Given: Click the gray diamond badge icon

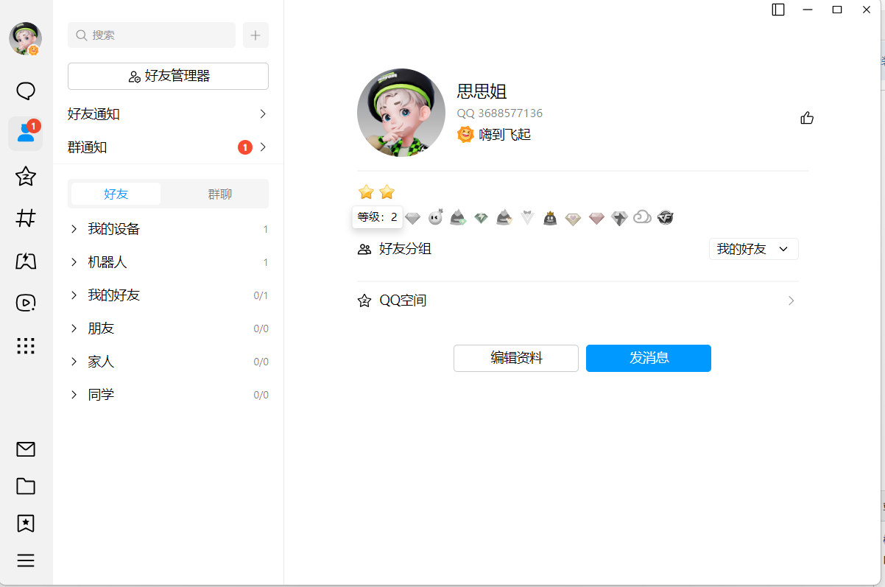Looking at the screenshot, I should pyautogui.click(x=413, y=218).
